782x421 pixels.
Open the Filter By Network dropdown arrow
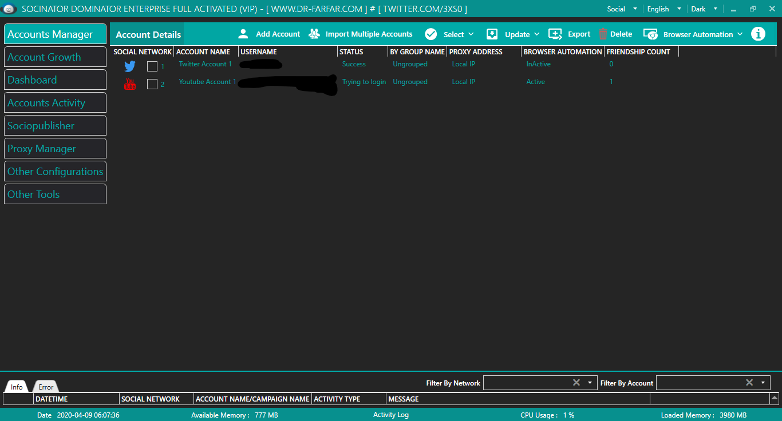pyautogui.click(x=590, y=383)
